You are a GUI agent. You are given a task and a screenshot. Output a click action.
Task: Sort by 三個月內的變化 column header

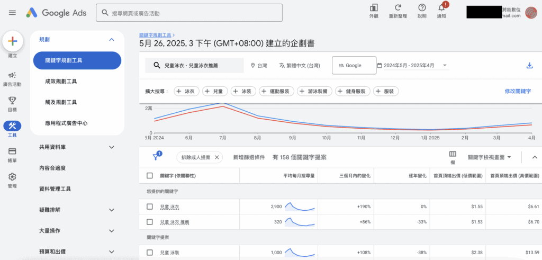(x=355, y=176)
